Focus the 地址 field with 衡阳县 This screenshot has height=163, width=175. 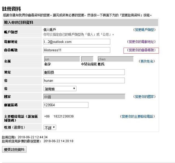(x=84, y=72)
